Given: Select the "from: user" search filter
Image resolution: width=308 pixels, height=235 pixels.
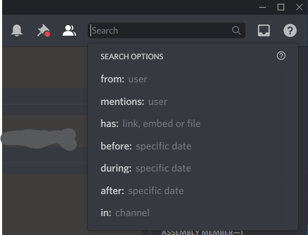Looking at the screenshot, I should (x=193, y=79).
